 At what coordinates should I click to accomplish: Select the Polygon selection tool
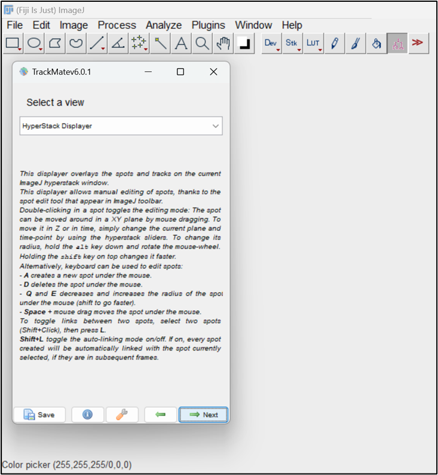coord(56,43)
